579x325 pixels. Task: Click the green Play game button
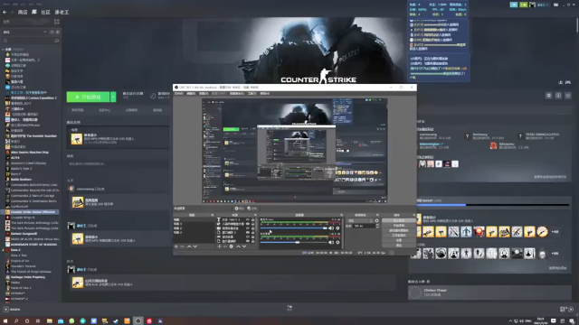coord(88,97)
